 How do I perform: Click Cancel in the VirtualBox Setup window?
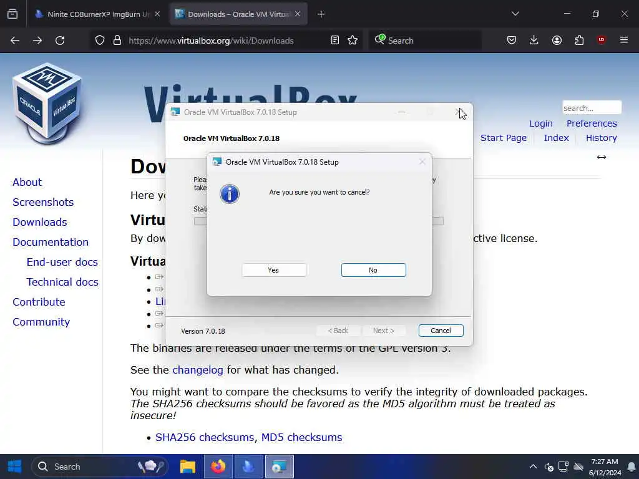click(x=441, y=331)
